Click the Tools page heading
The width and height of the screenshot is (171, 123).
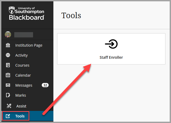tap(71, 15)
